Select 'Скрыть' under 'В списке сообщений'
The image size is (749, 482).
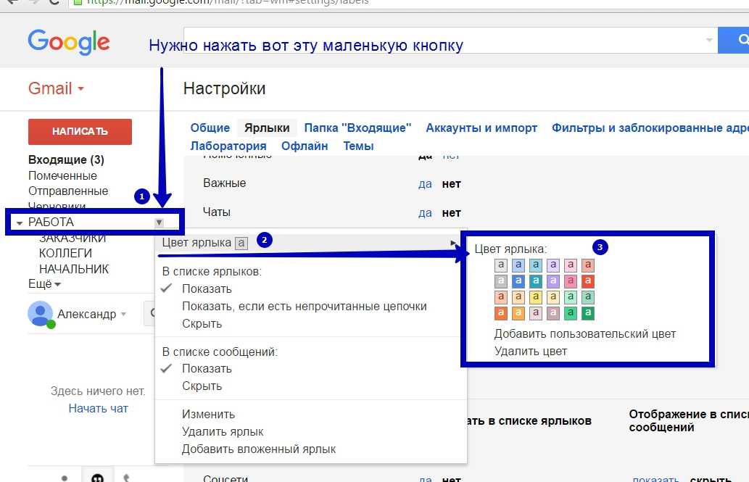point(202,386)
